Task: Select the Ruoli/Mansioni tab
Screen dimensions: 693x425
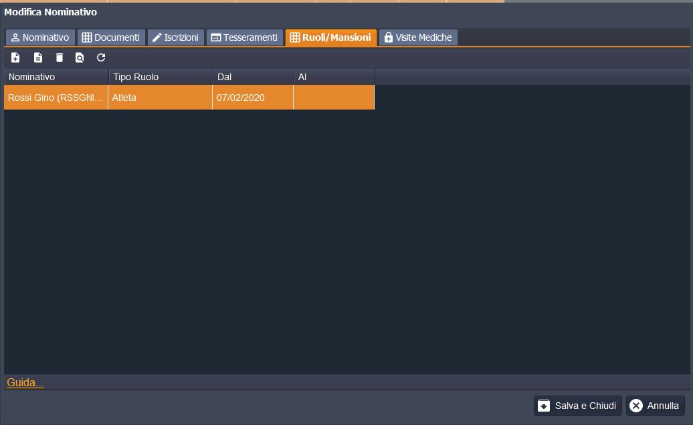Action: [330, 37]
